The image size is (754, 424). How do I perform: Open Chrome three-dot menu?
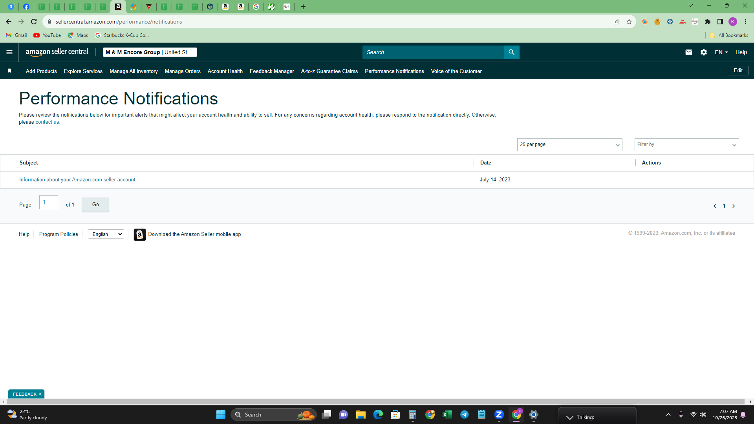pos(745,22)
